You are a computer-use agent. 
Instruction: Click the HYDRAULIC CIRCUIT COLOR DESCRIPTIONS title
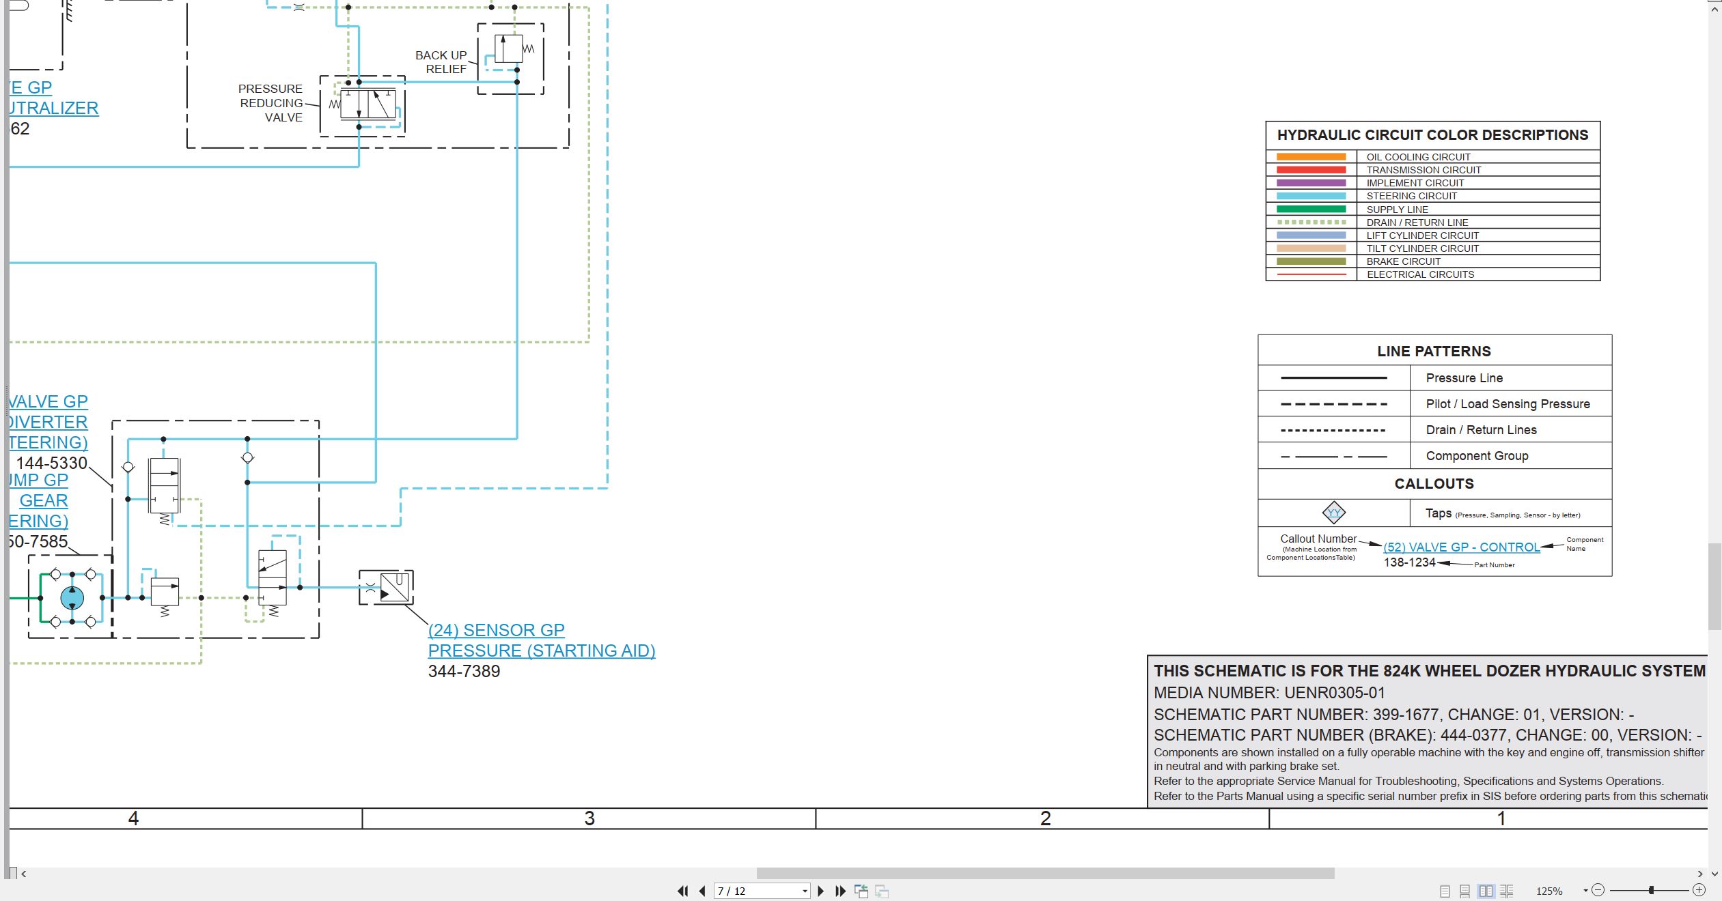pos(1432,135)
